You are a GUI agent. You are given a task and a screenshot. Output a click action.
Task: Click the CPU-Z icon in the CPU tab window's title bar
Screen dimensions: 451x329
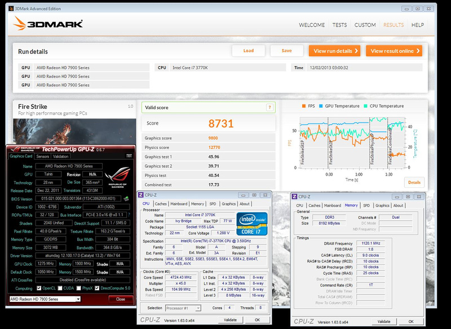tap(140, 195)
